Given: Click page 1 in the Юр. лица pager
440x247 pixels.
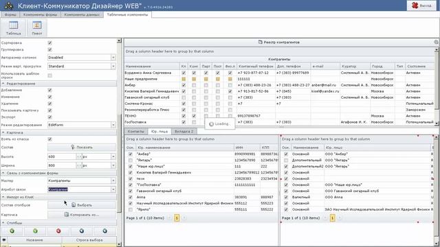Looking at the screenshot, I should [177, 217].
